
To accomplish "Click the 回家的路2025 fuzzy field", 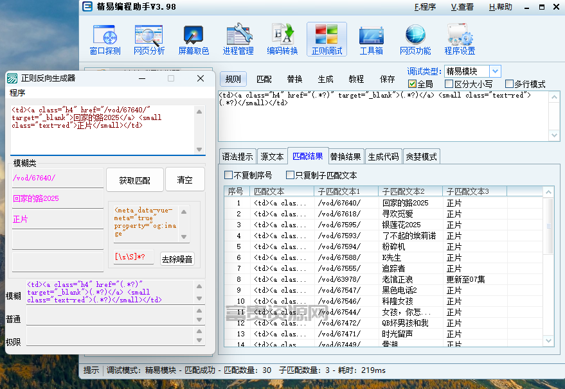I will (58, 198).
